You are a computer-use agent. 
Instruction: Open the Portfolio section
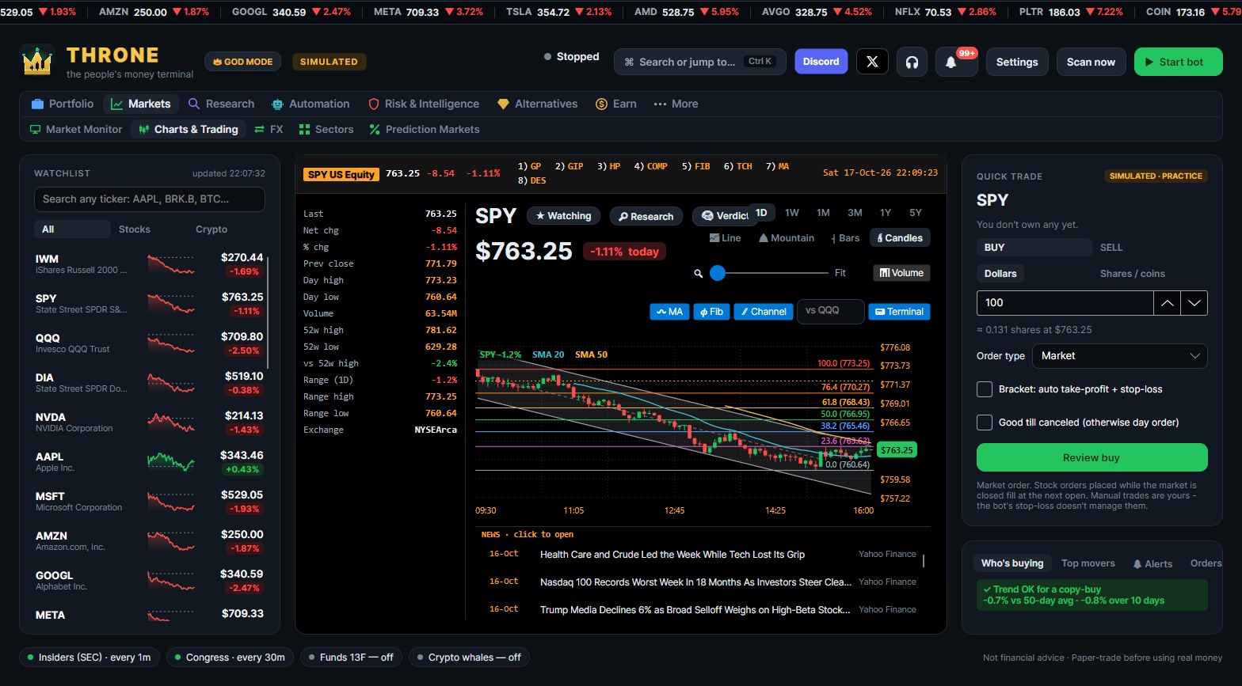pyautogui.click(x=62, y=104)
